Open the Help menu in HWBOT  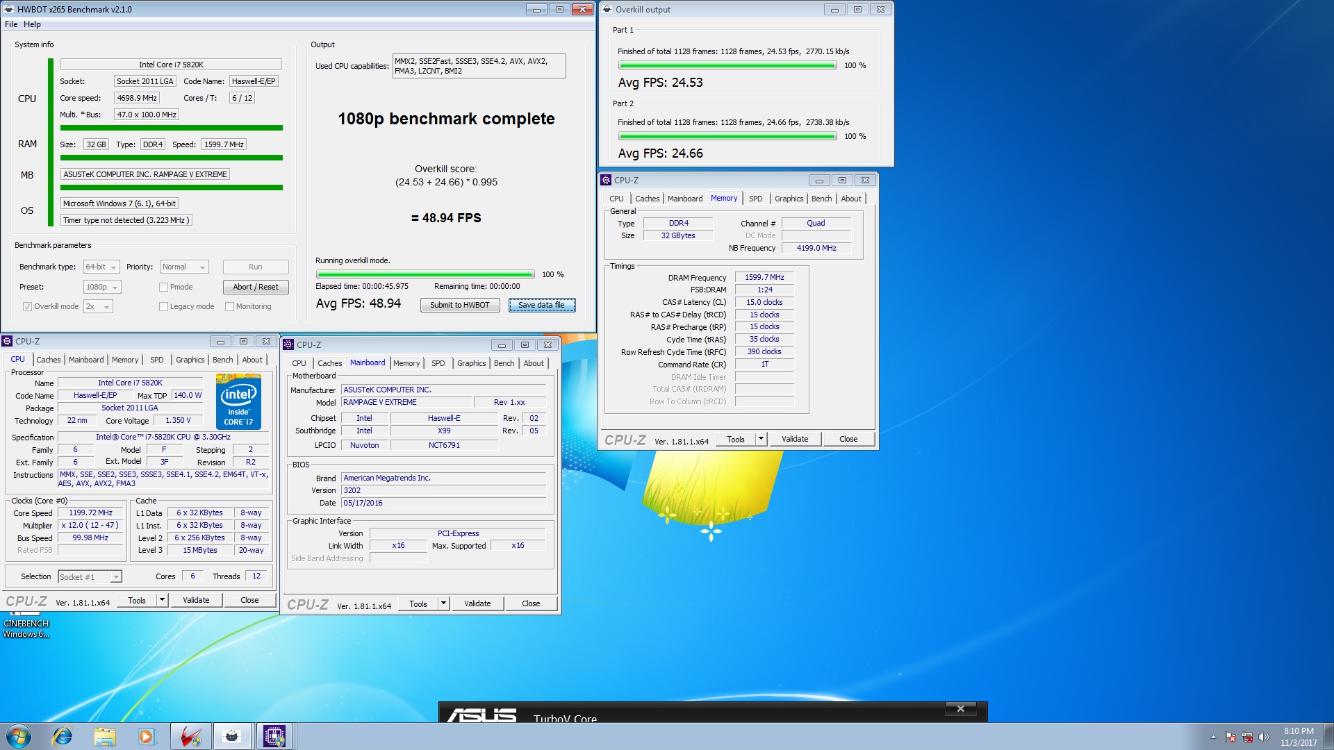tap(32, 24)
